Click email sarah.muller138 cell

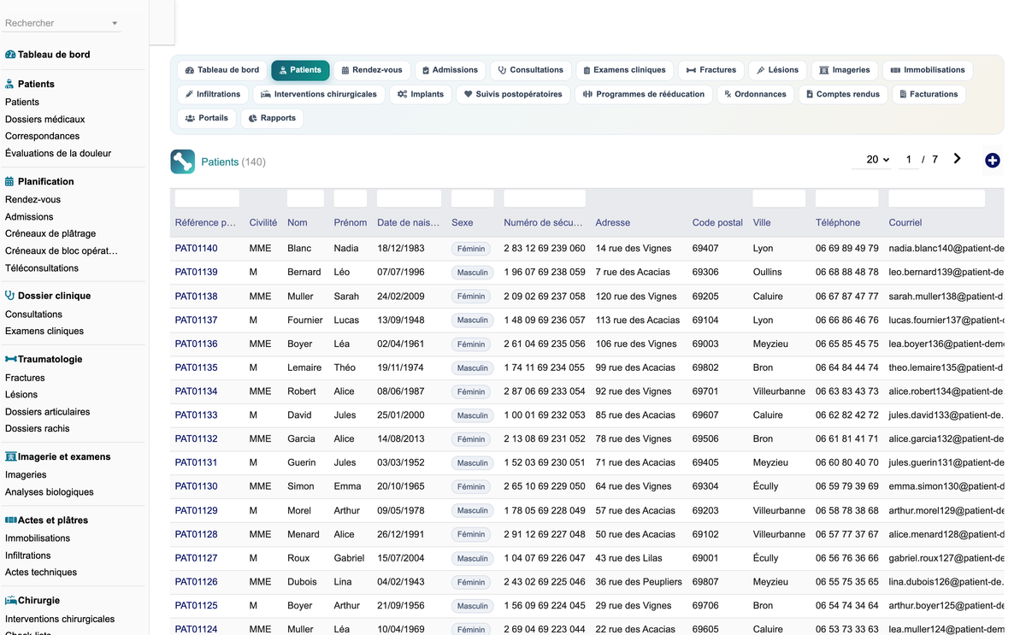pos(945,297)
